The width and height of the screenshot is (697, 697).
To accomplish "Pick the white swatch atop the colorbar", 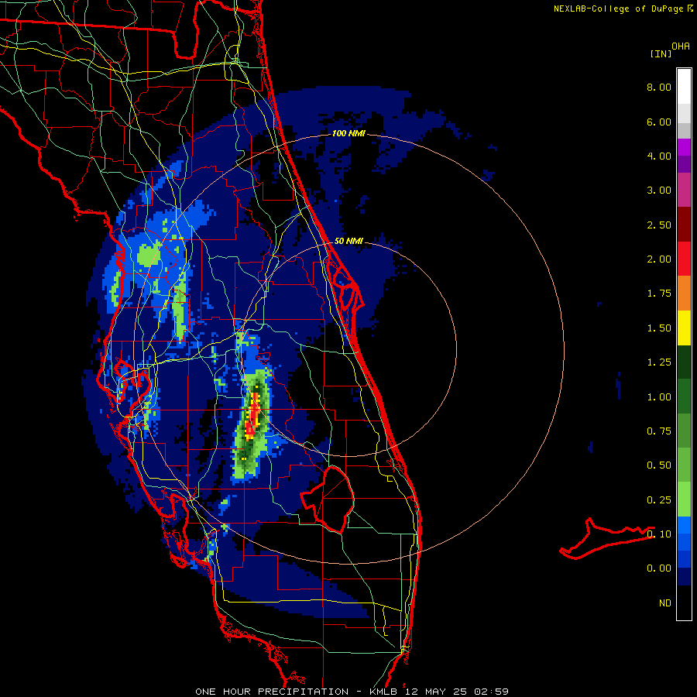I will pos(684,87).
